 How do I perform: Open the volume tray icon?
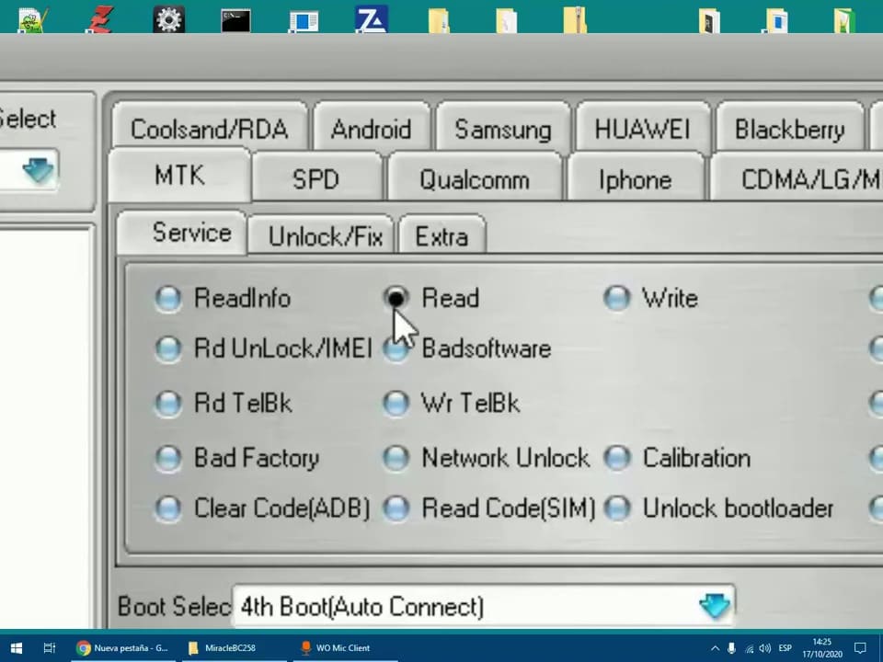pos(764,648)
